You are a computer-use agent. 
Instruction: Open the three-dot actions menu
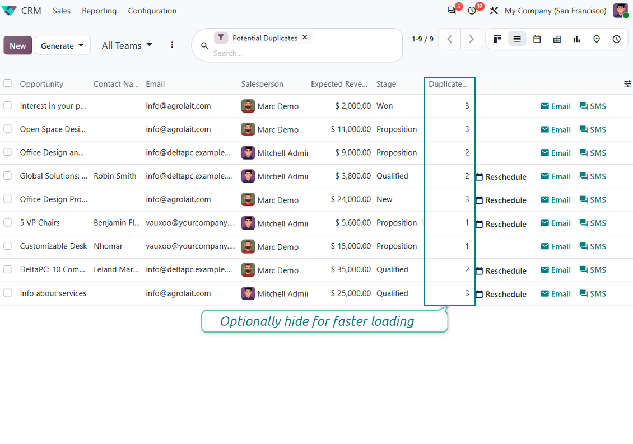[172, 45]
